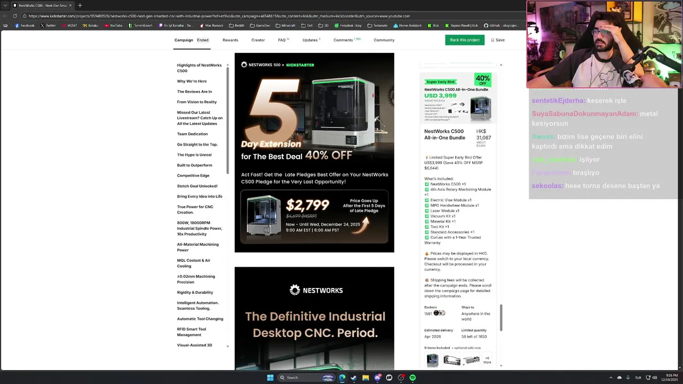
Task: Open the Helpdesk loky bookmark
Action: [x=348, y=26]
